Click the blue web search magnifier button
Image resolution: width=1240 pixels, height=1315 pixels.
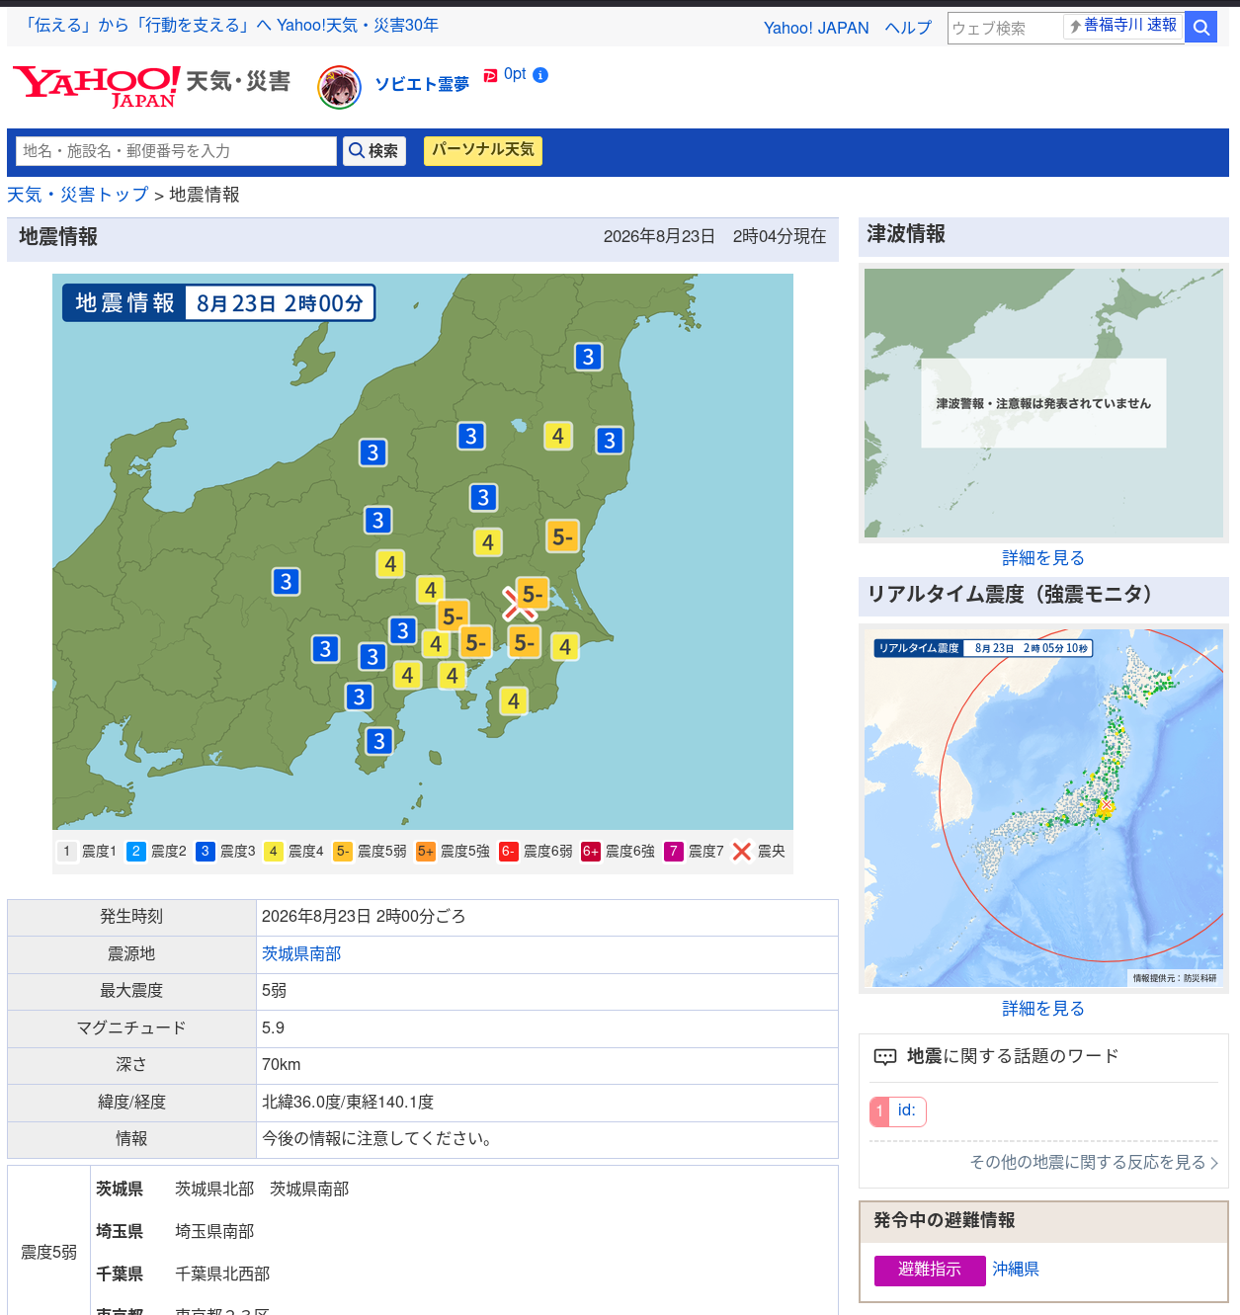[1200, 28]
